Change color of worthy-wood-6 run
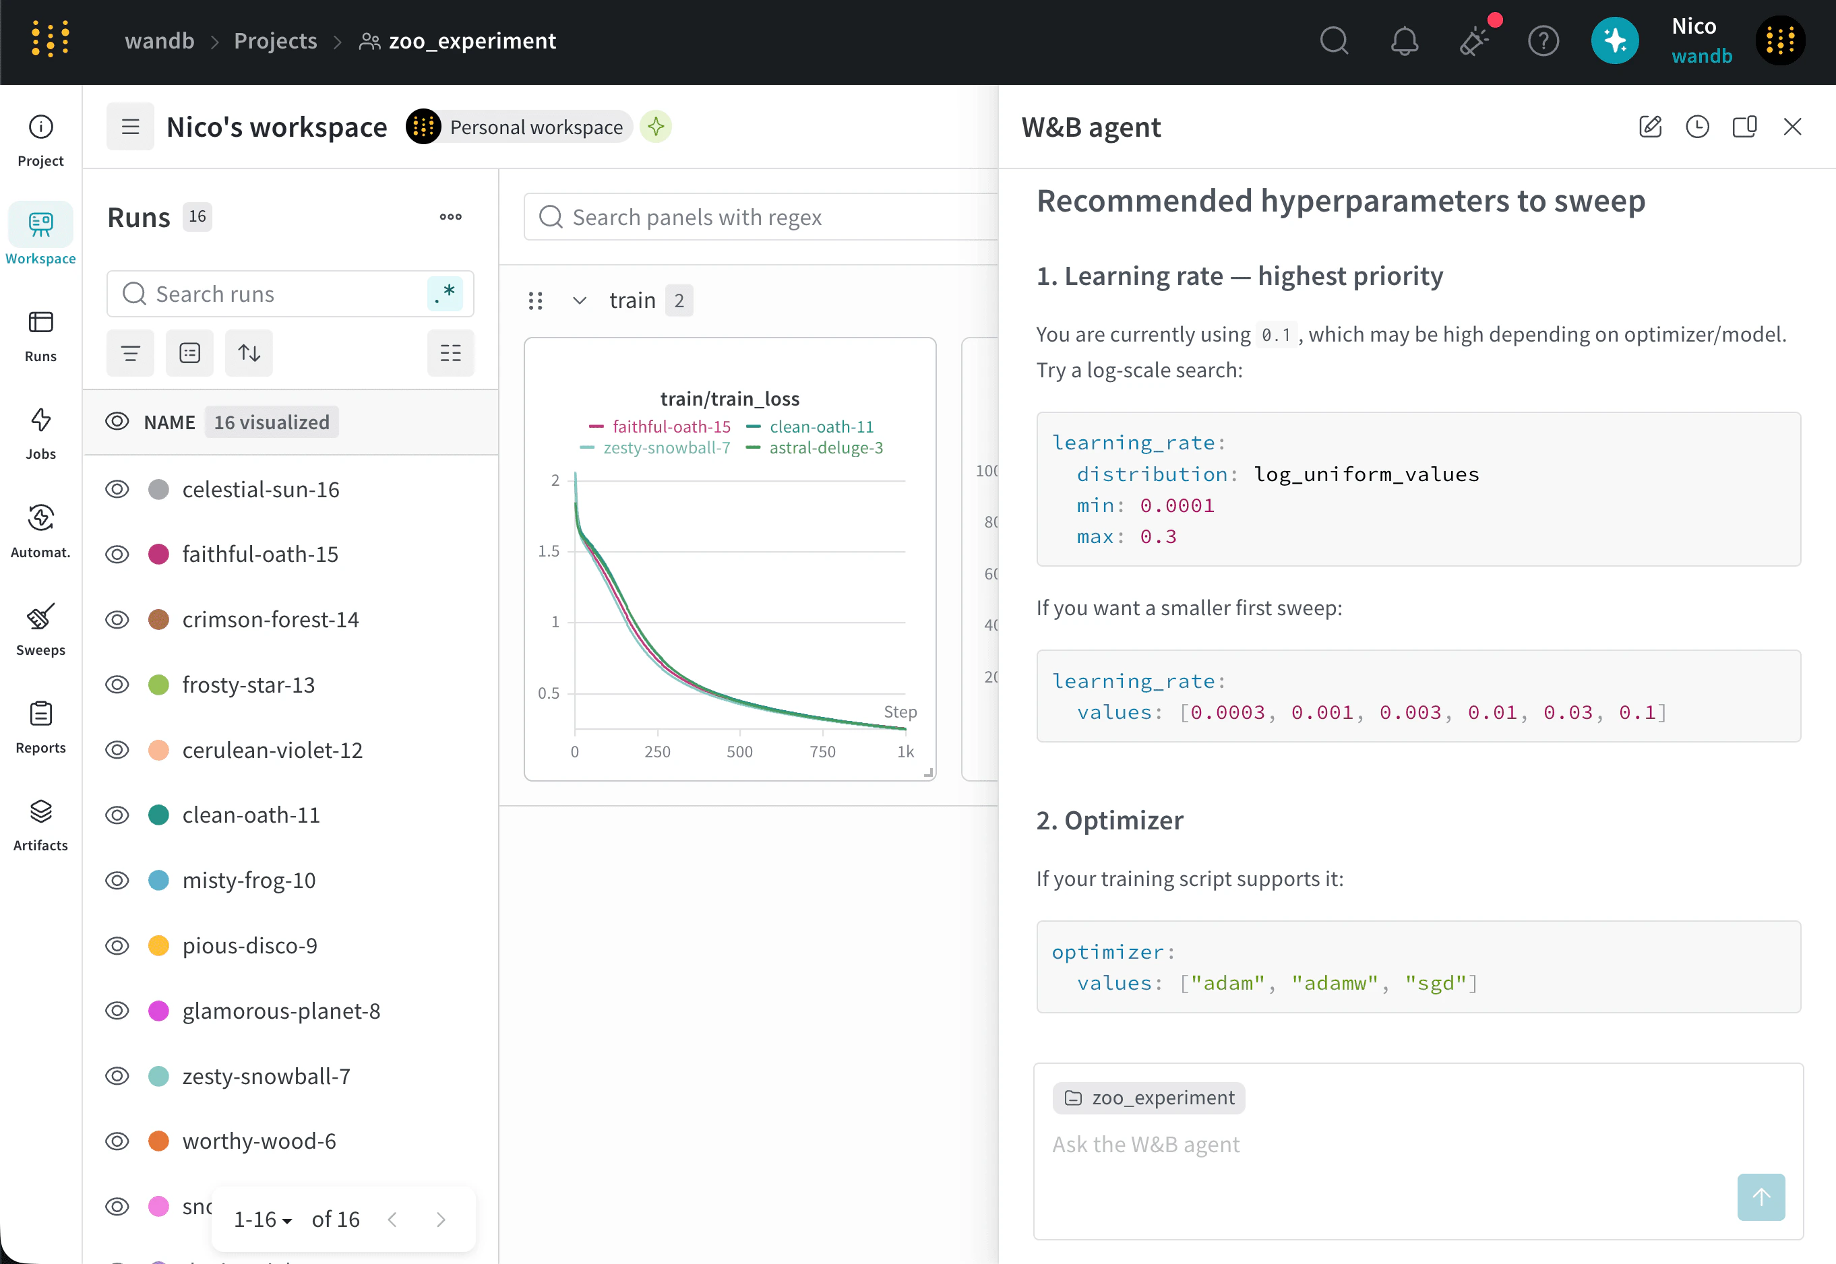The width and height of the screenshot is (1836, 1264). (158, 1141)
